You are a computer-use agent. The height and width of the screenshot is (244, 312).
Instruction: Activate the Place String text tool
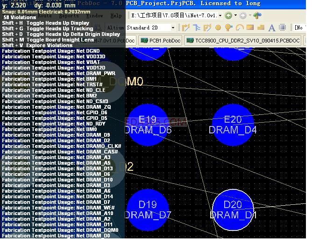click(x=272, y=28)
